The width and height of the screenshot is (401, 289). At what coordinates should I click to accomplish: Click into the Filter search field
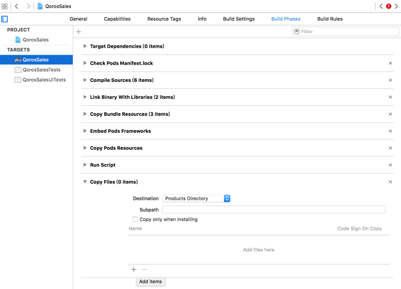[x=345, y=32]
